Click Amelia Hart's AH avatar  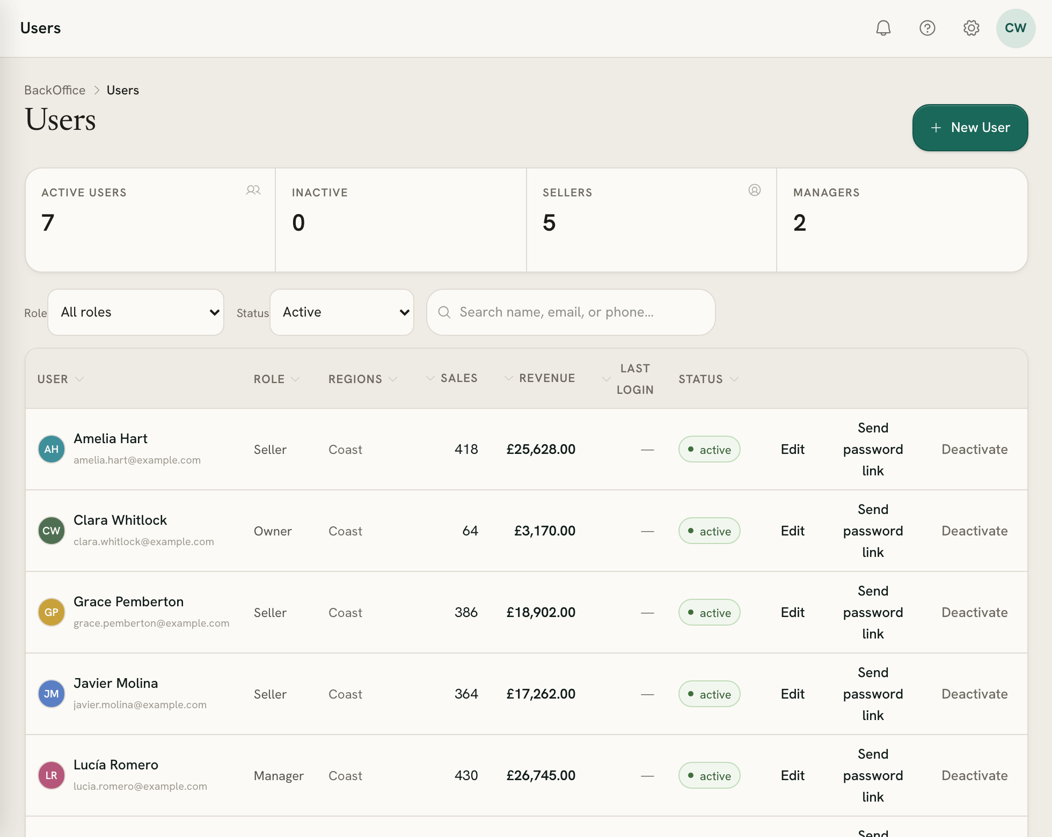coord(52,449)
